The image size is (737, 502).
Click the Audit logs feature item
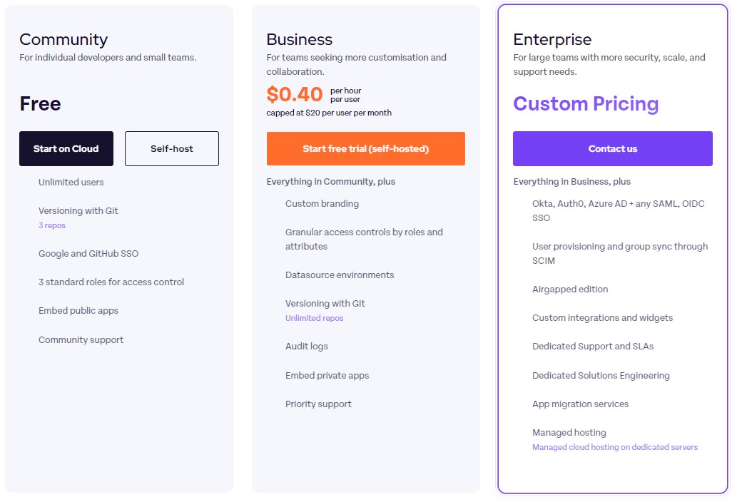point(307,346)
